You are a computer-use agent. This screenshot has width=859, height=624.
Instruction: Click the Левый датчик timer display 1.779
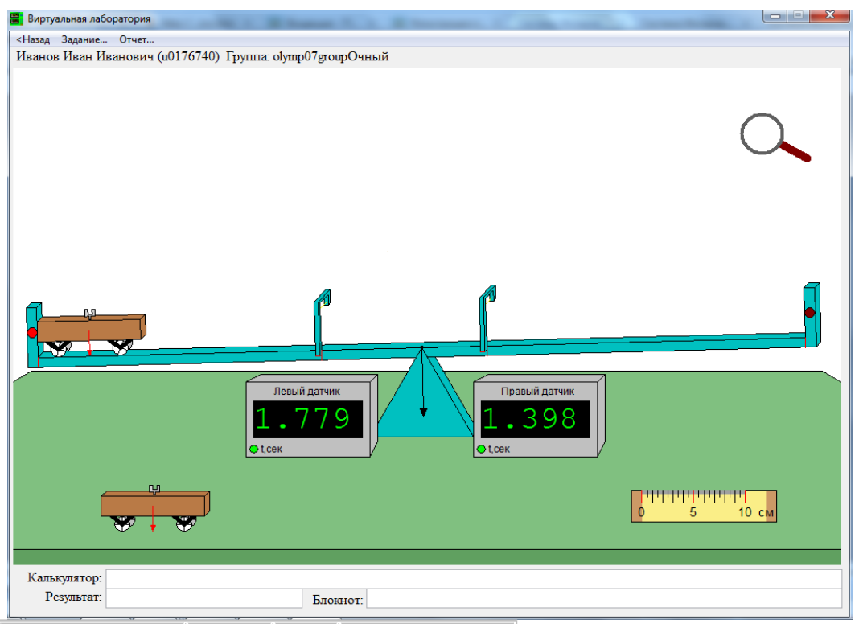pyautogui.click(x=308, y=419)
